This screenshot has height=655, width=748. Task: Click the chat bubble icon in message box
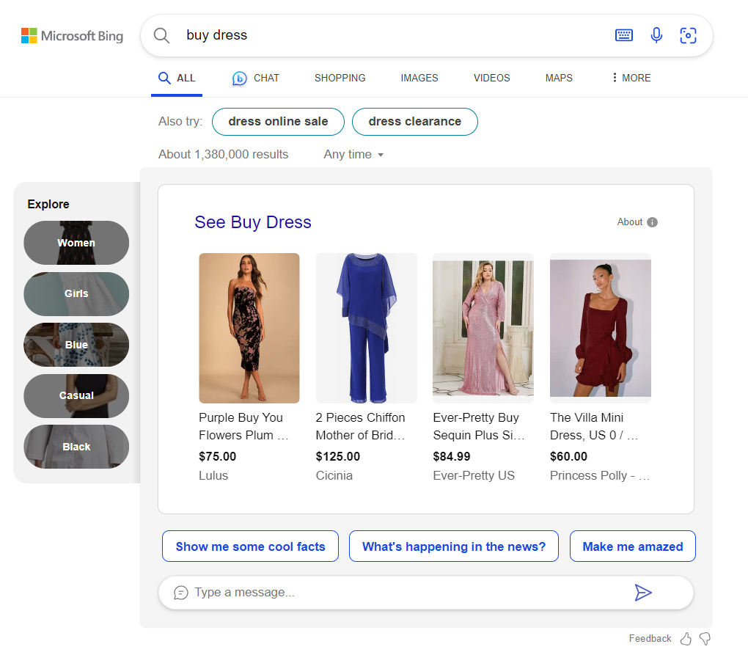click(181, 593)
